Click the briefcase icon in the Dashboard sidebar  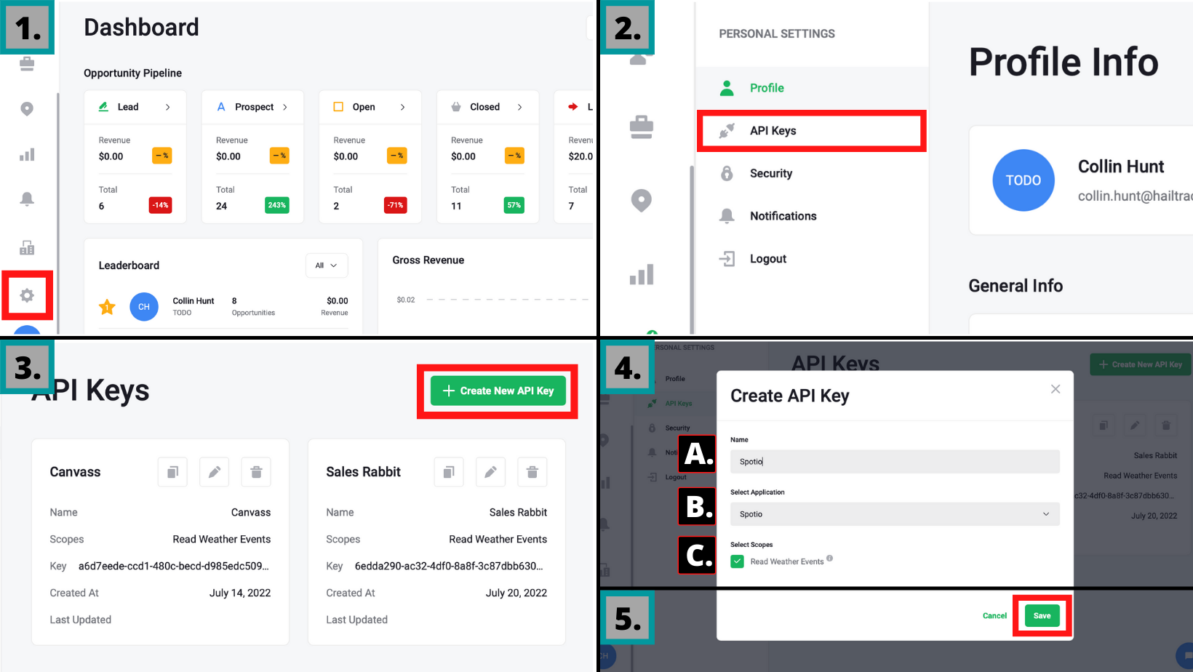[27, 64]
